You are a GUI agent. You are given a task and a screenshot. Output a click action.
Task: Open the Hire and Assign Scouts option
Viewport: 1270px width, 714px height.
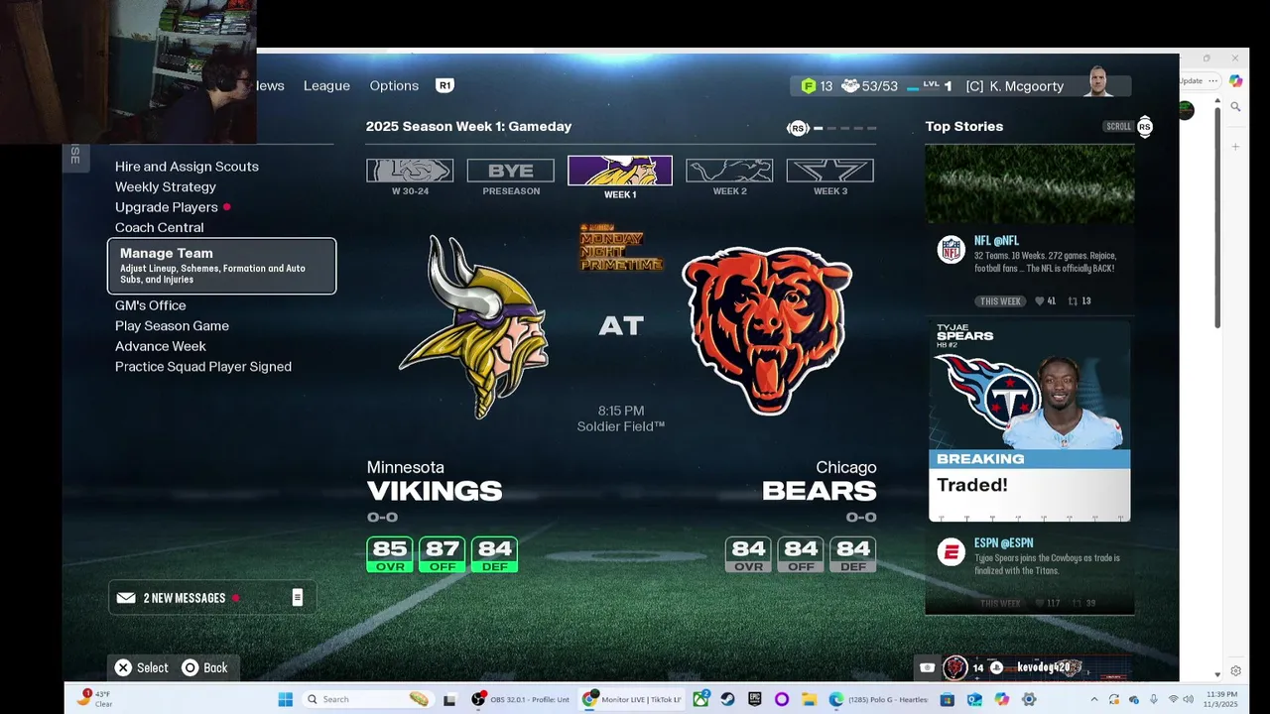pos(187,167)
